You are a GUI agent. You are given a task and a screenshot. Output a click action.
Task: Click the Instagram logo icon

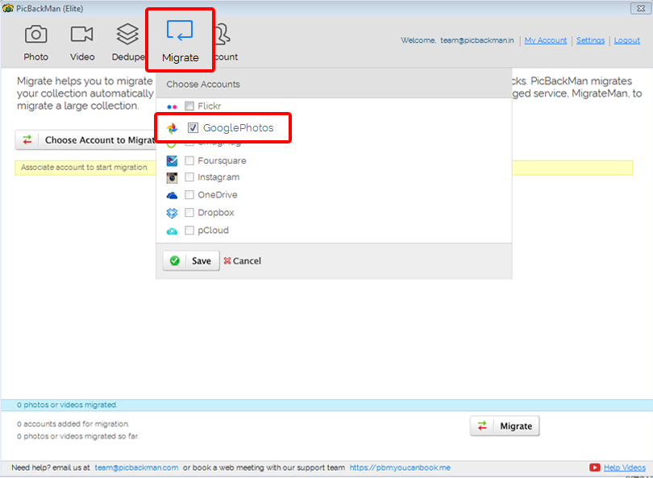[172, 177]
